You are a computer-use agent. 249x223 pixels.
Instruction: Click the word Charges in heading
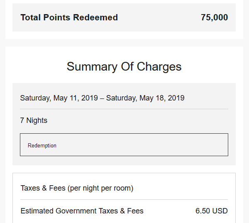coord(159,67)
